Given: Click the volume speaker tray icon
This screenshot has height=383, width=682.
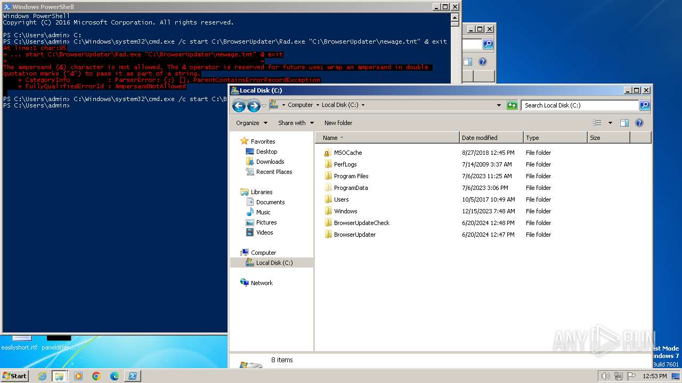Looking at the screenshot, I should coord(605,376).
